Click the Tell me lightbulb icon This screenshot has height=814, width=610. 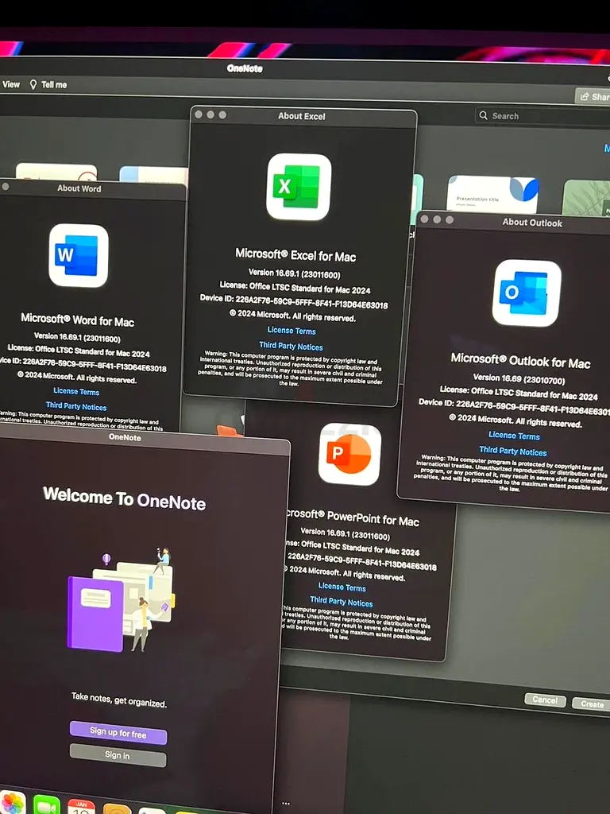33,84
